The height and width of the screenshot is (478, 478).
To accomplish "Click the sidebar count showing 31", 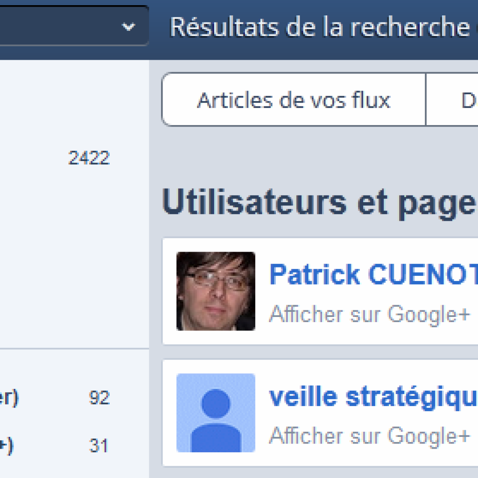I will click(99, 446).
